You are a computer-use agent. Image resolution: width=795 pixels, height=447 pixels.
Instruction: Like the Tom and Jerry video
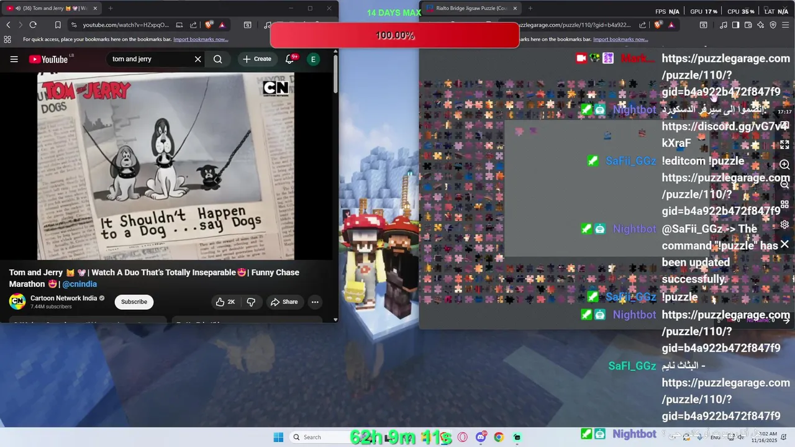[x=225, y=302]
